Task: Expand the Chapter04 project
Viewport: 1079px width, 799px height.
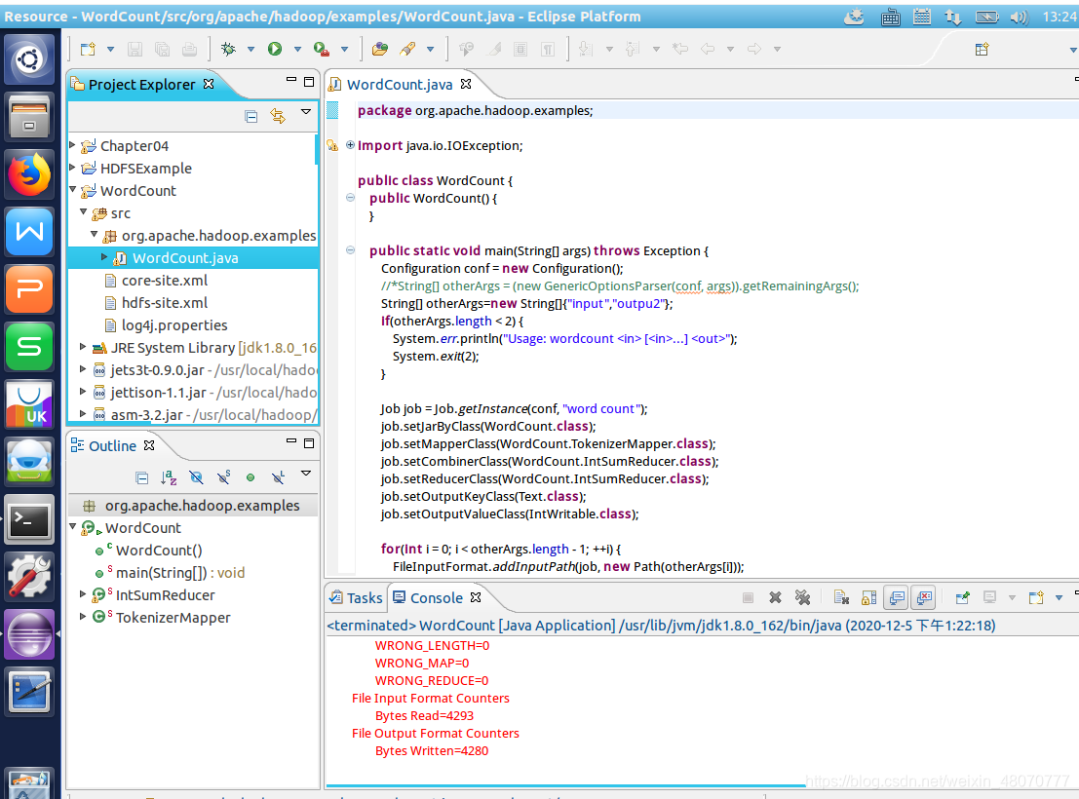Action: click(x=73, y=145)
